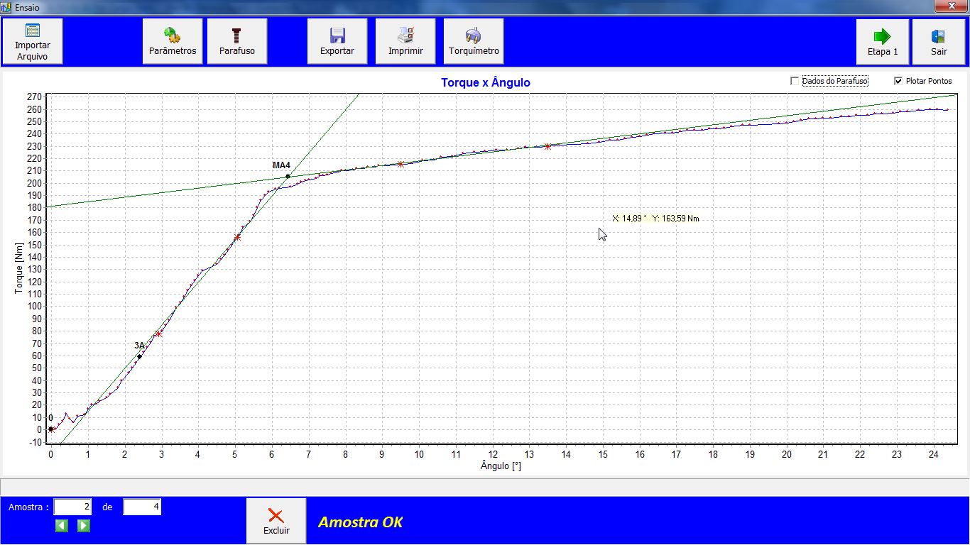Go to next sample arrow

coord(84,526)
